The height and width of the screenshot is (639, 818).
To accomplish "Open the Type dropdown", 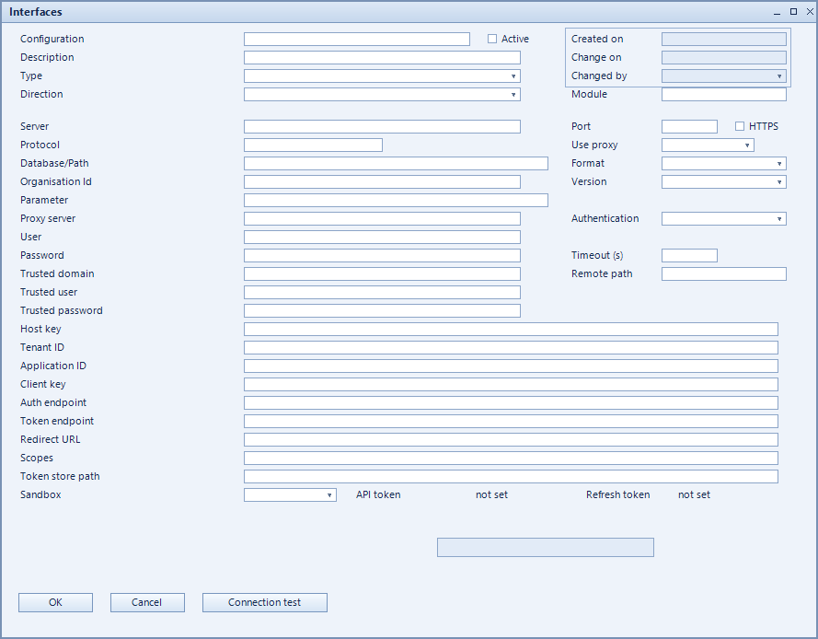I will click(x=382, y=76).
